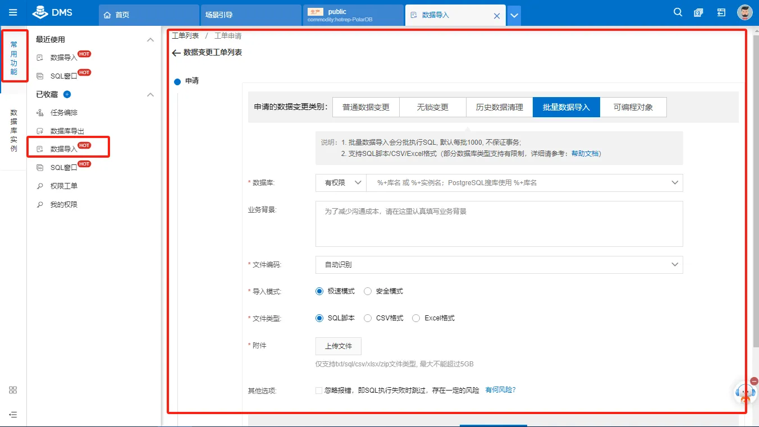Image resolution: width=759 pixels, height=427 pixels.
Task: Check the 忽略报错 option
Action: pos(319,391)
